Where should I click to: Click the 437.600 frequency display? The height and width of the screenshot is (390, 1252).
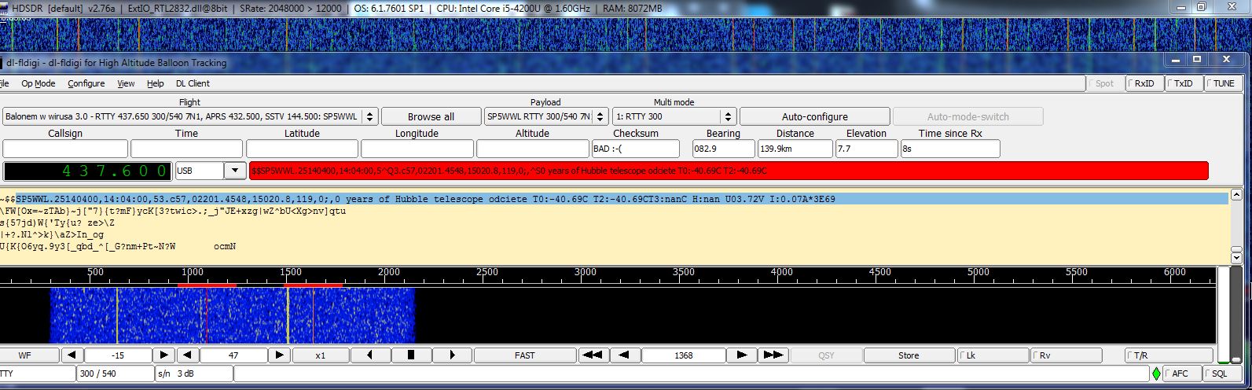point(87,171)
